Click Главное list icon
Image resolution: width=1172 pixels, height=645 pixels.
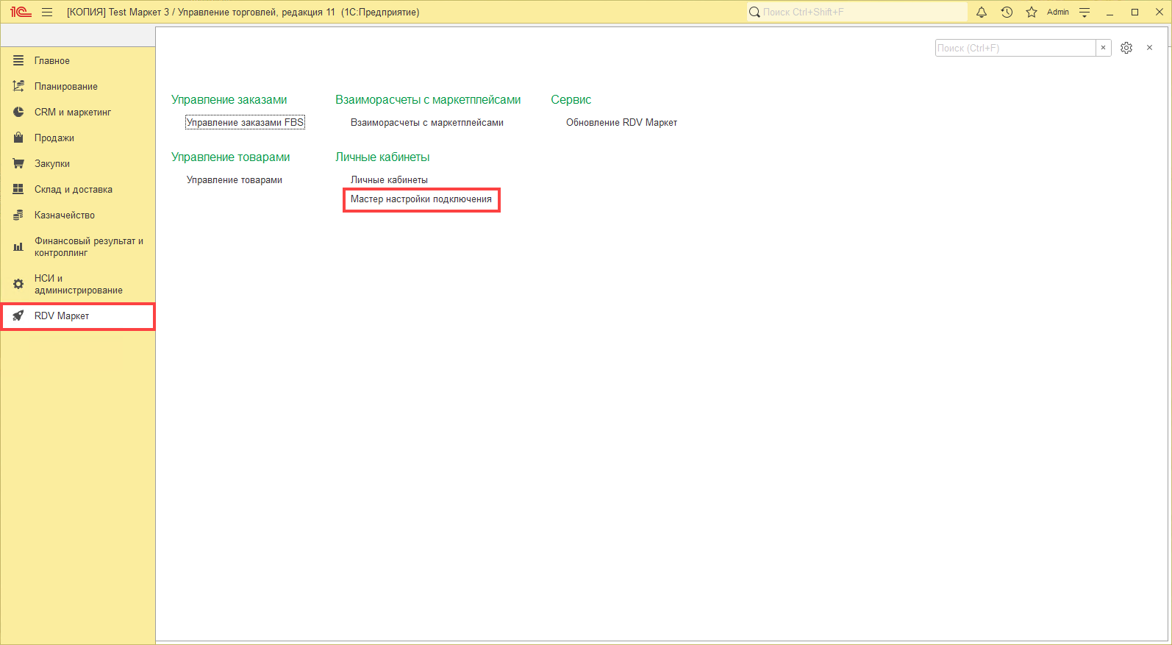pos(18,60)
